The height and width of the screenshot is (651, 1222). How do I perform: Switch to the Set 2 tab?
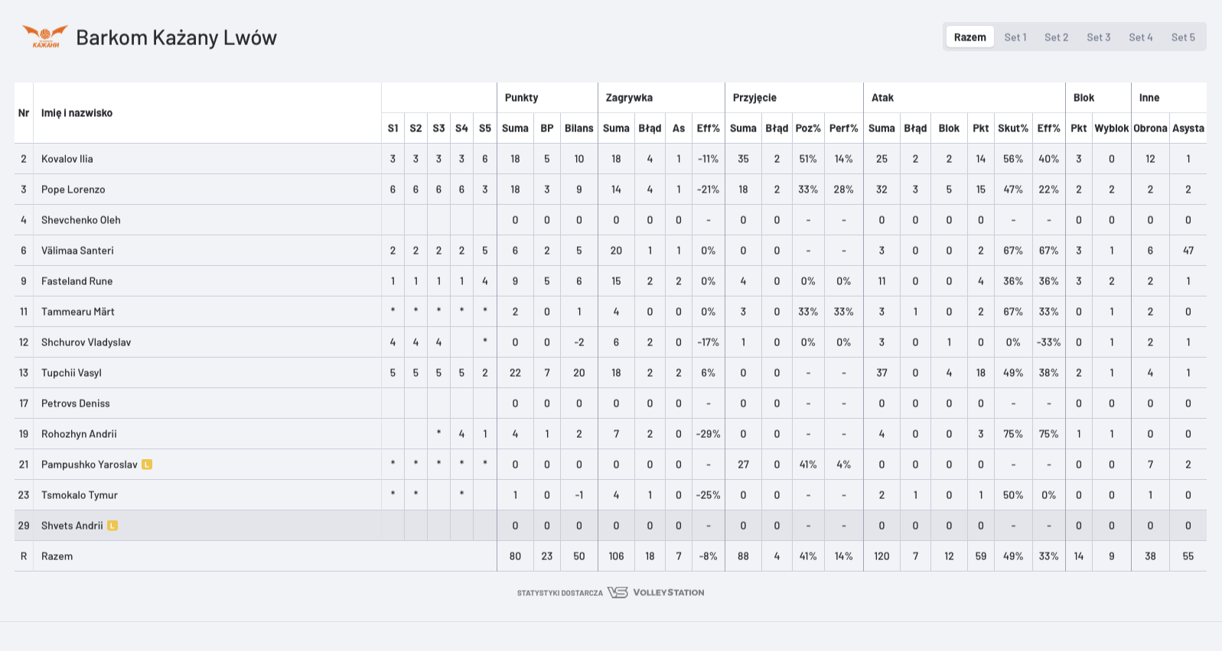[x=1057, y=37]
